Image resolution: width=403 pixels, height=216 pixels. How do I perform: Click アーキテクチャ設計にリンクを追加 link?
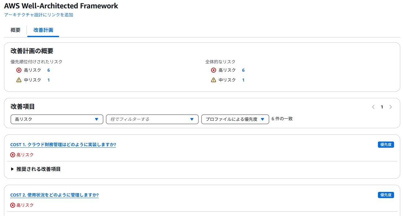coord(39,15)
